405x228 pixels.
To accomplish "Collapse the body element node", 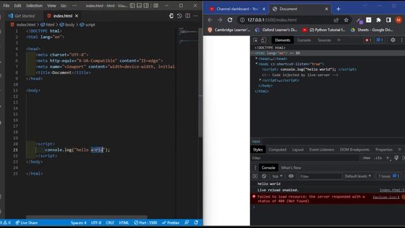I will [x=256, y=63].
